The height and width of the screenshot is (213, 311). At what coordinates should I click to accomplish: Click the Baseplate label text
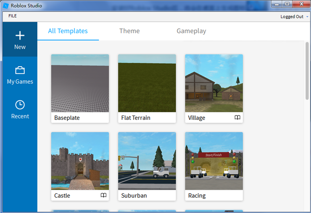67,118
